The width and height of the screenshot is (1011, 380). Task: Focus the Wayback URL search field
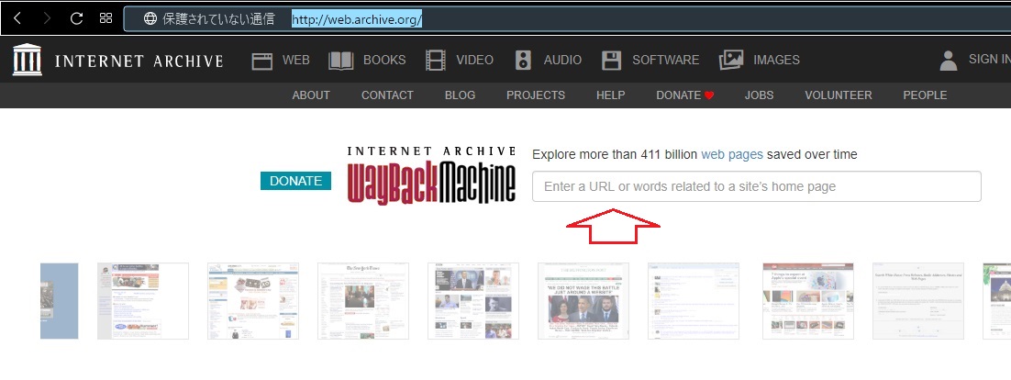point(756,186)
